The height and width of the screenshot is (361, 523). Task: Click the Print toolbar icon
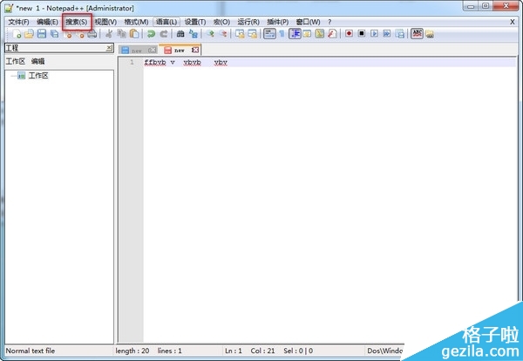point(91,34)
